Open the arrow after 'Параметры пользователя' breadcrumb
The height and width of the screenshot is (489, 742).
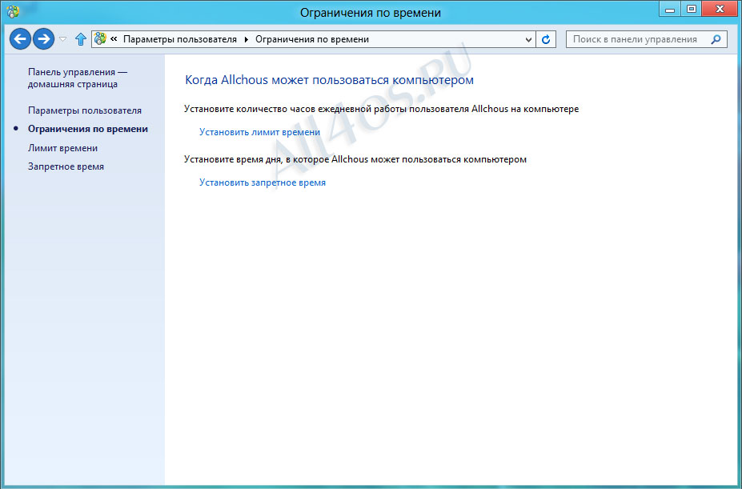[246, 39]
